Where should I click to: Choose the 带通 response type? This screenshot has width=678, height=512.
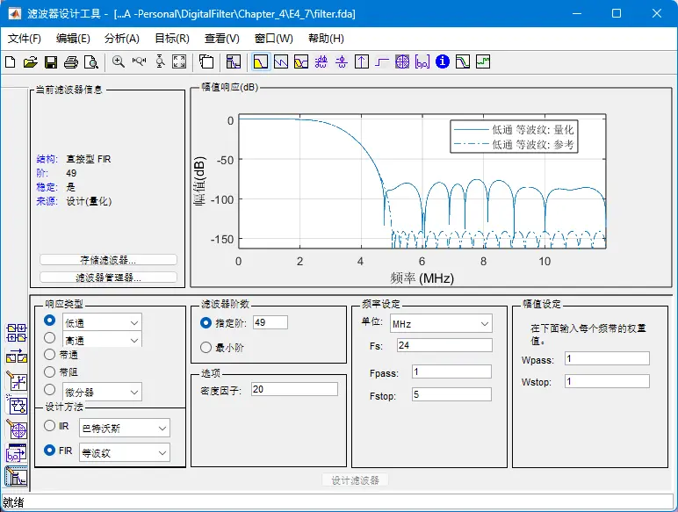(x=50, y=355)
